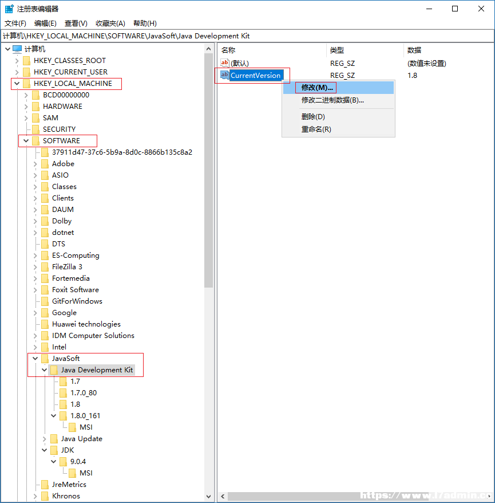Click the SAM folder icon
Viewport: 495px width, 503px height.
[36, 118]
